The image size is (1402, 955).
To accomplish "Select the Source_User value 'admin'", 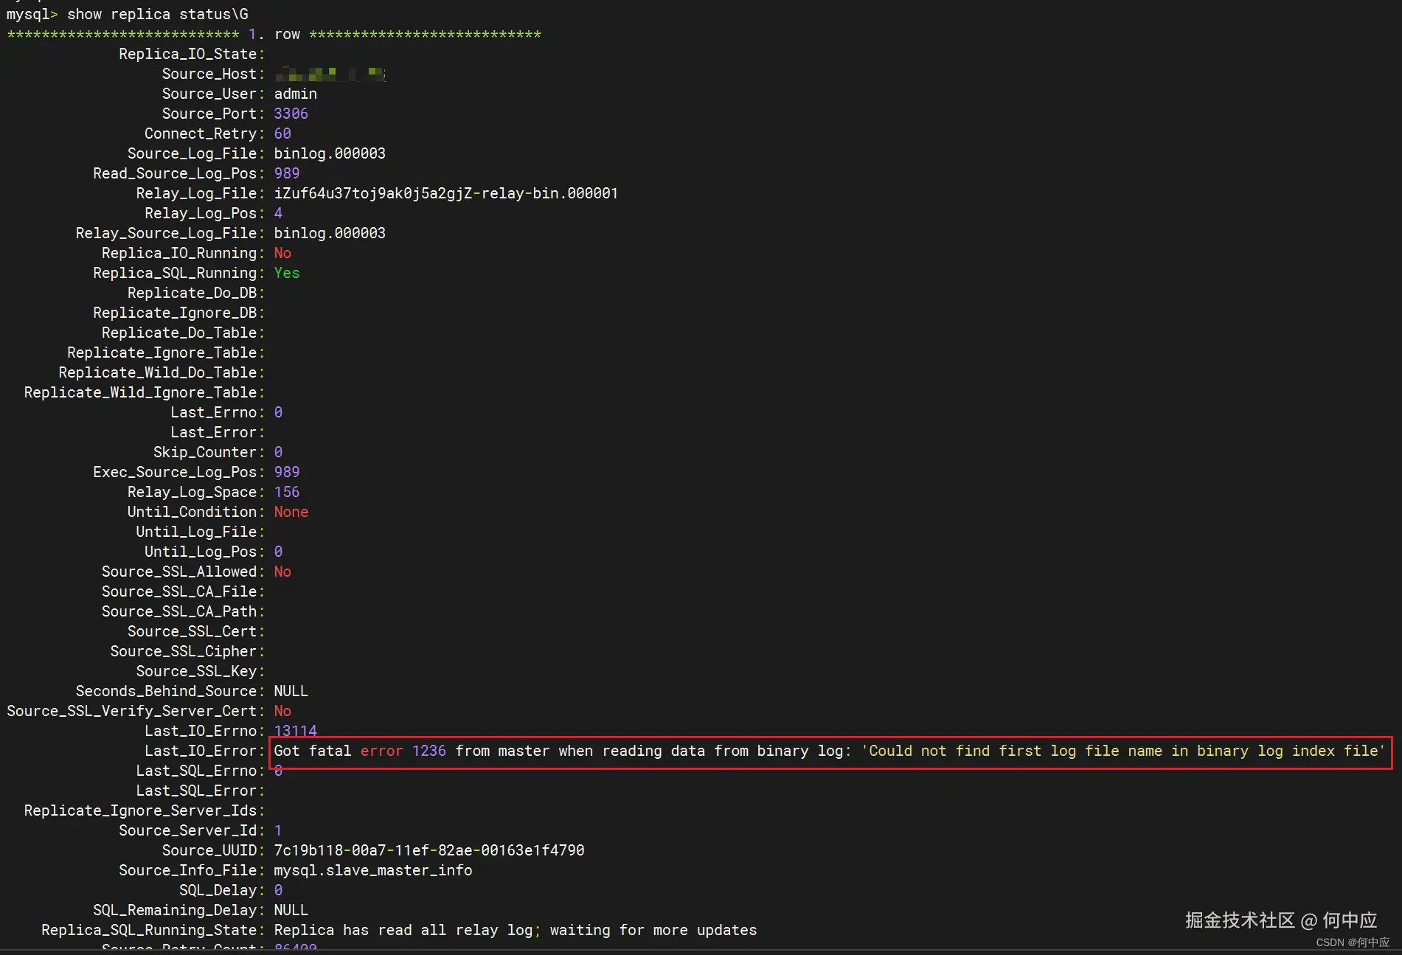I will (x=295, y=94).
